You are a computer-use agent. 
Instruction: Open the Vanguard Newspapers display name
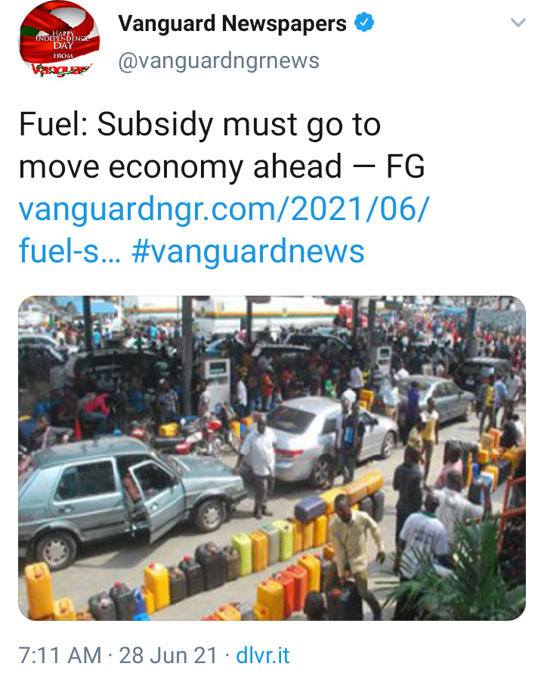click(x=232, y=23)
